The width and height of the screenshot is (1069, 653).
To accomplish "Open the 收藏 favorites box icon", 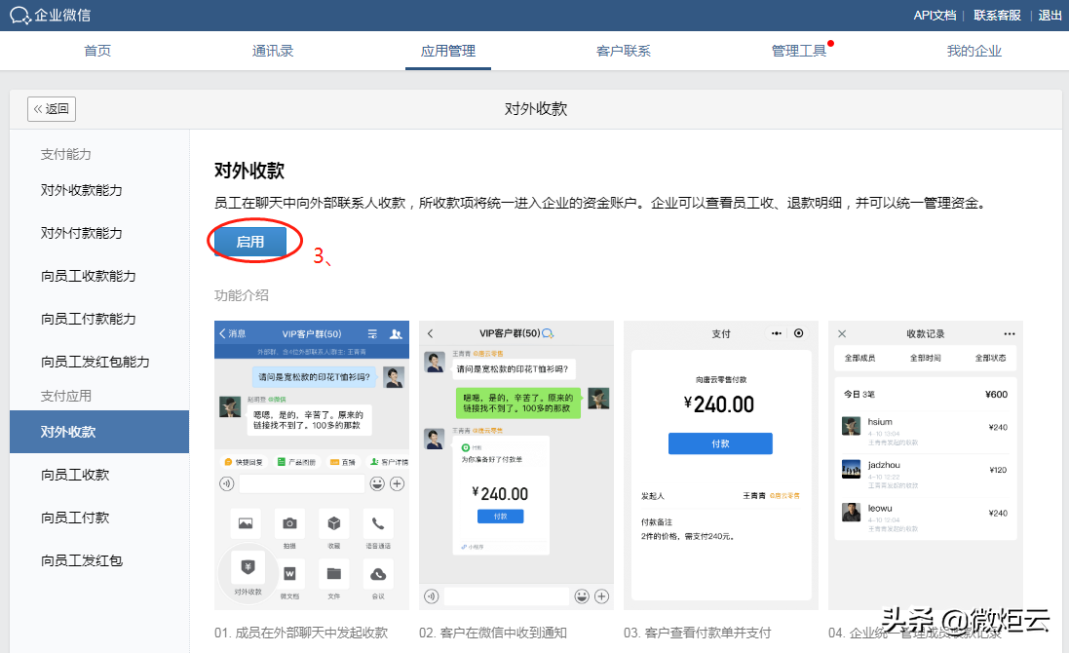I will pos(333,523).
